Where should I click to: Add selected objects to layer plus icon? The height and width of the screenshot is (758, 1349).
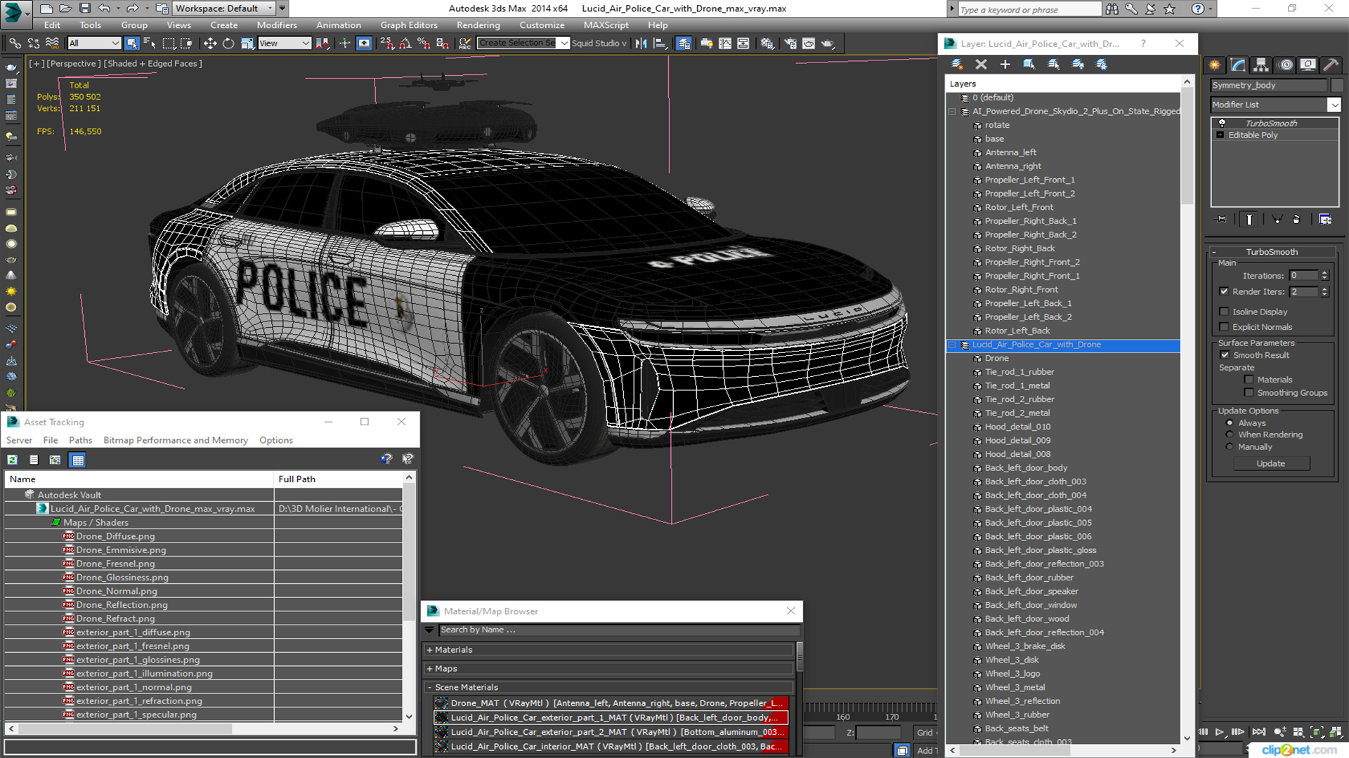click(x=1005, y=64)
